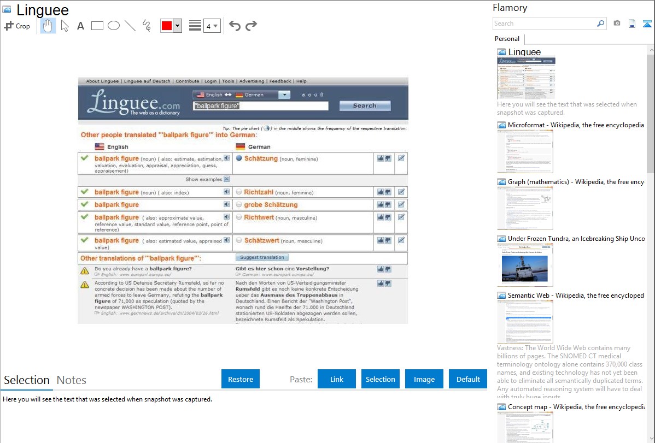The width and height of the screenshot is (655, 443).
Task: Open the Personal tab
Action: [507, 39]
